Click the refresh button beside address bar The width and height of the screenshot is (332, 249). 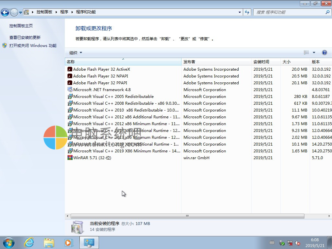[x=247, y=12]
